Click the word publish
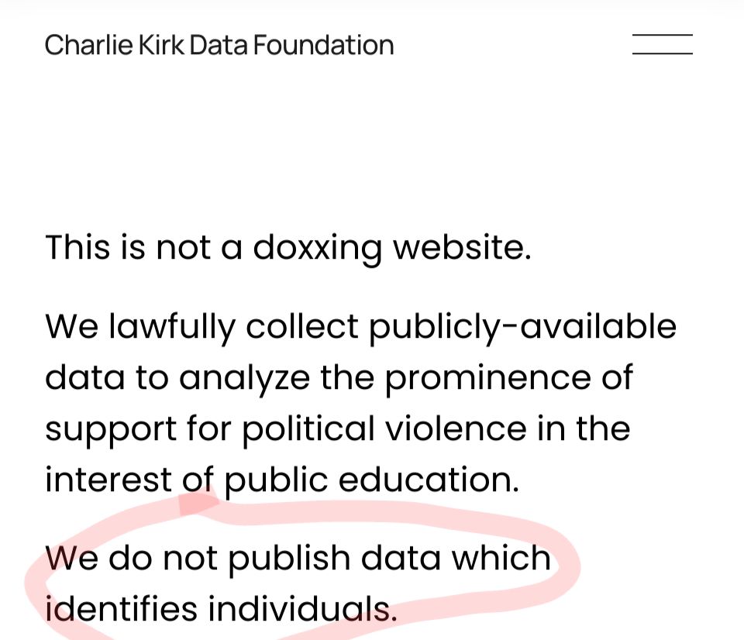This screenshot has height=640, width=744. click(x=289, y=559)
